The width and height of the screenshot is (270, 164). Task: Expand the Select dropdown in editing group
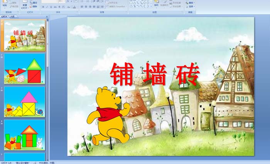(191, 7)
